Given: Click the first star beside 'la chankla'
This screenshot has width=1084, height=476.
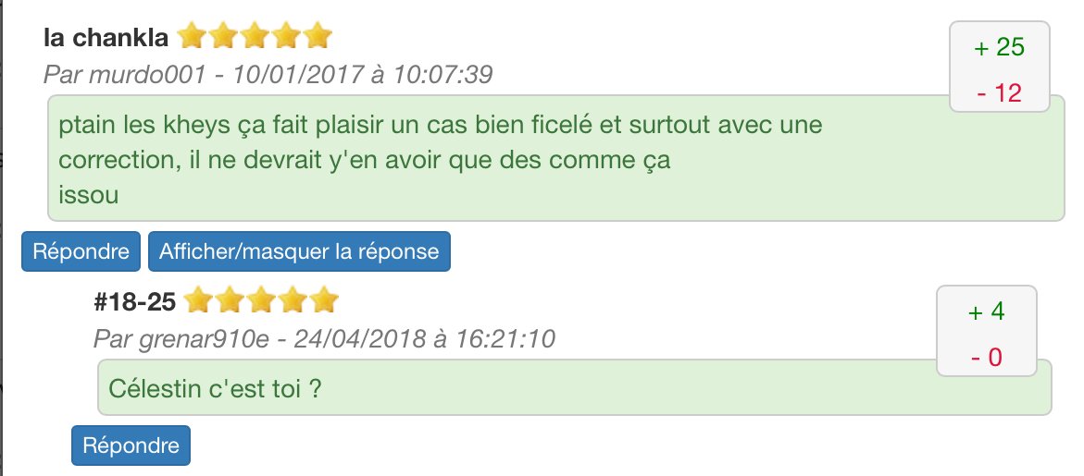Looking at the screenshot, I should (x=191, y=37).
